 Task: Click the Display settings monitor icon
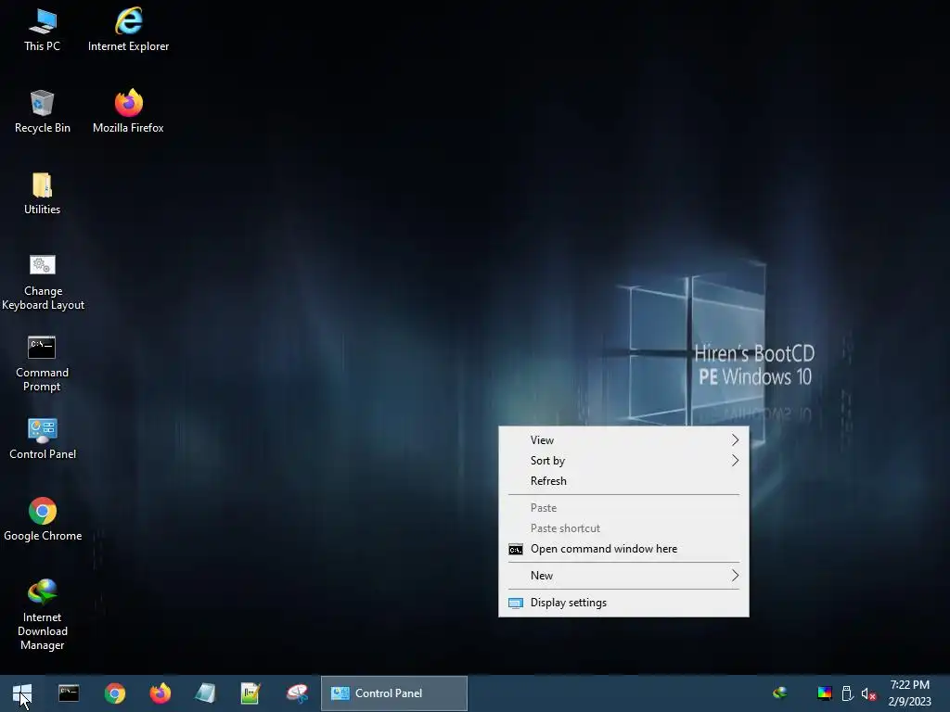click(516, 603)
